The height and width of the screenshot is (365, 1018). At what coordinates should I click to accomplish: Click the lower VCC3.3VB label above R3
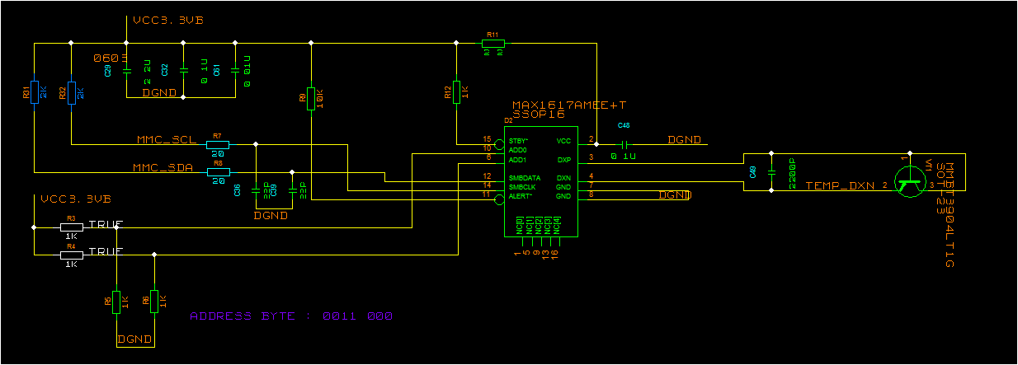(x=76, y=199)
